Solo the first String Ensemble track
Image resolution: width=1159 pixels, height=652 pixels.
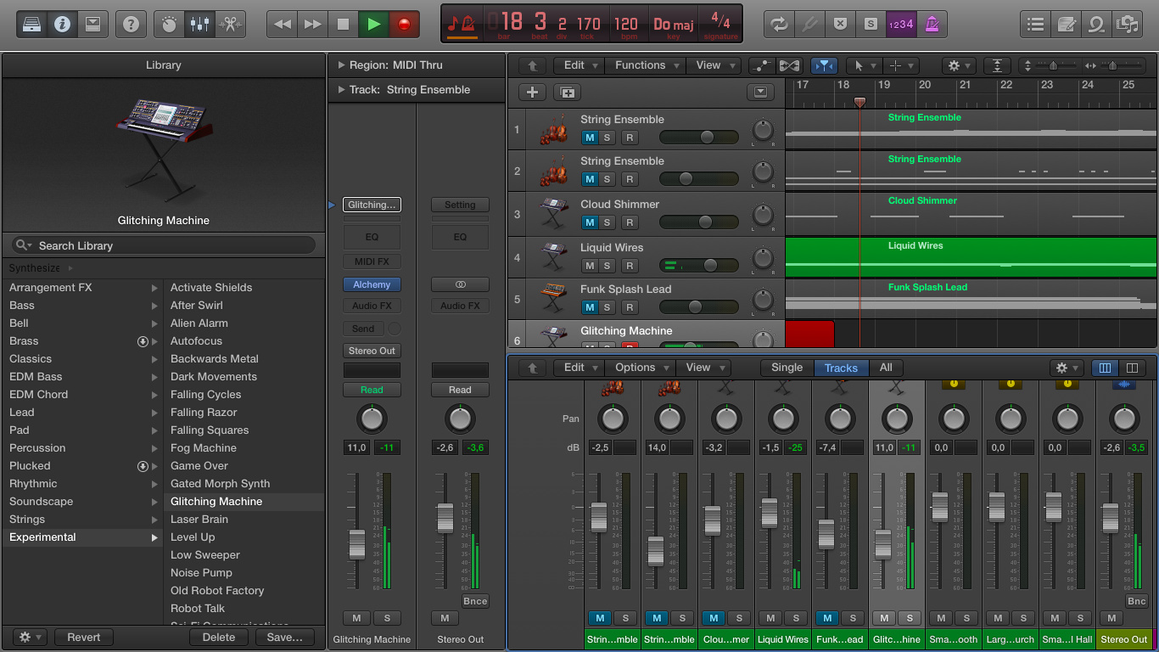[607, 138]
